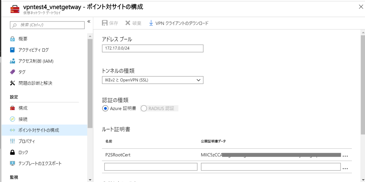365x182 pixels.
Task: Click P2SRootCert certificate name
Action: (118, 155)
